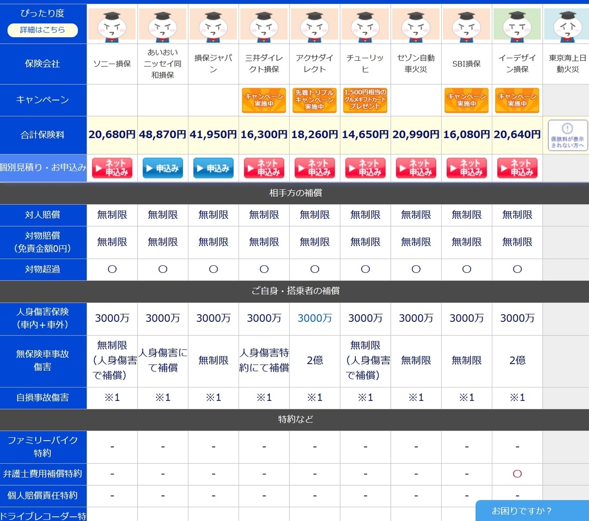Click the 無保険車事故傷害 row header
The image size is (589, 521).
click(x=43, y=361)
